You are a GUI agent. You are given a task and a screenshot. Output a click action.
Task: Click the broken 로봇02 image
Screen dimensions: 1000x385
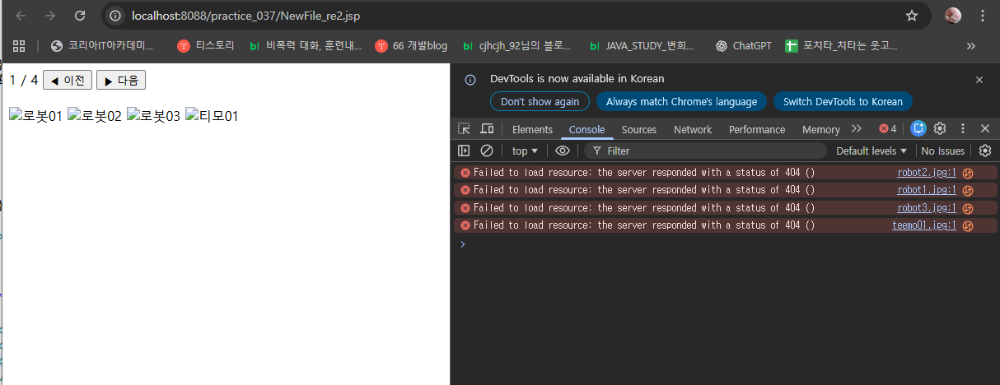coord(95,116)
